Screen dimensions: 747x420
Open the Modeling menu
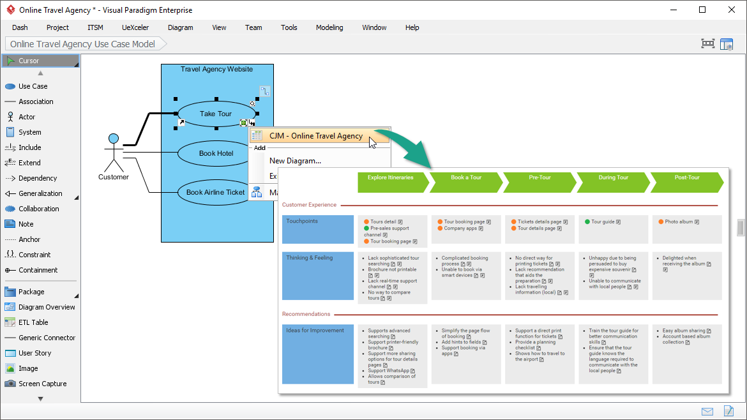[x=329, y=27]
